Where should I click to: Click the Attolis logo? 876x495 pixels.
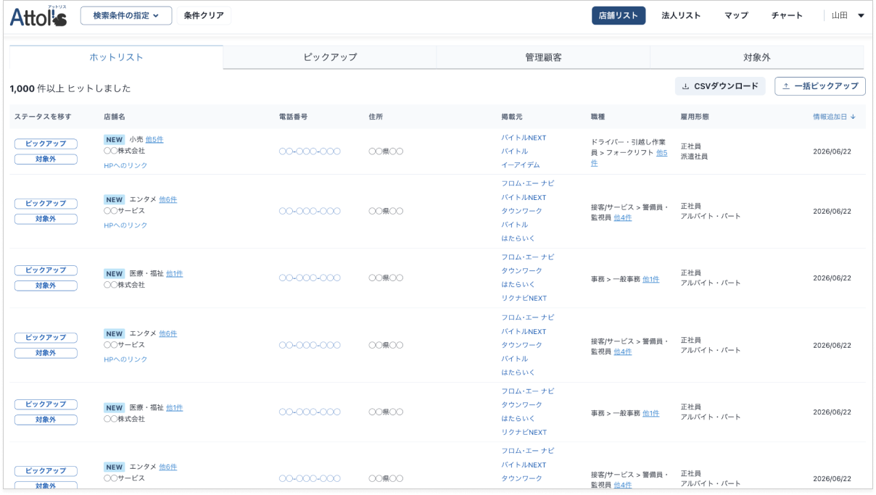point(38,17)
